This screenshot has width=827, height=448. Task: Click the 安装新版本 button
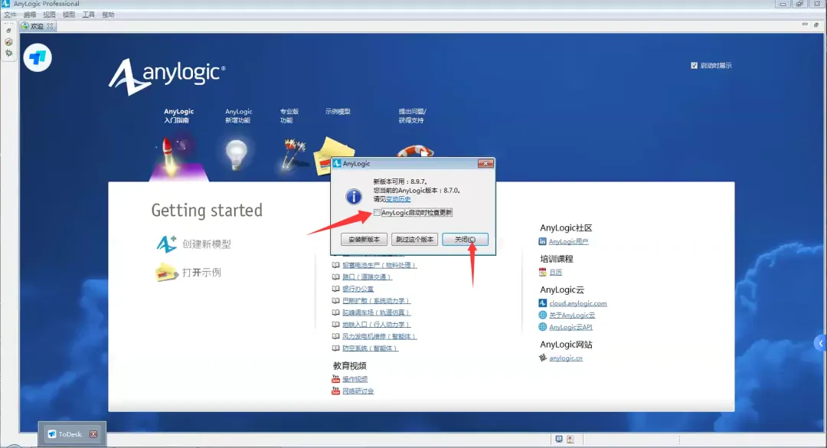coord(364,239)
